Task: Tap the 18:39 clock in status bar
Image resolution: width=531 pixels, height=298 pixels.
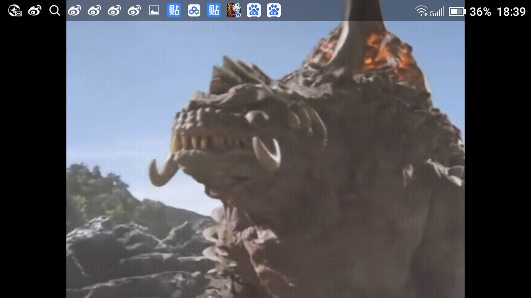Action: point(511,12)
